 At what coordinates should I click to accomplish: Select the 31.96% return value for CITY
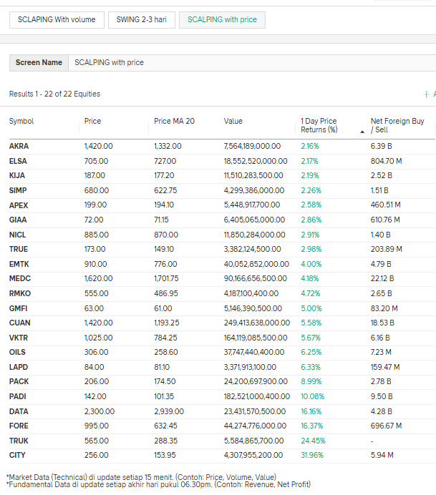point(312,455)
